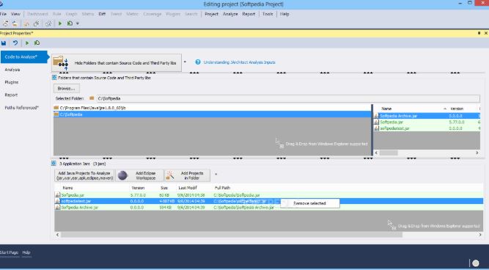Select the Analysis sidebar tab
Screen dimensions: 489x270
coord(12,70)
